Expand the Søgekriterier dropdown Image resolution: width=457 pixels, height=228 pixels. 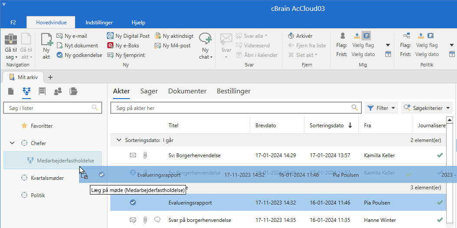427,108
